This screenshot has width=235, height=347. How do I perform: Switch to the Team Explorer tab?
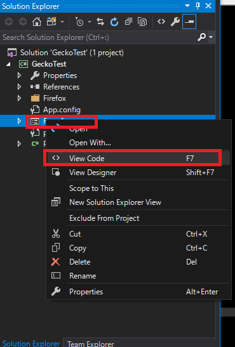pyautogui.click(x=90, y=343)
